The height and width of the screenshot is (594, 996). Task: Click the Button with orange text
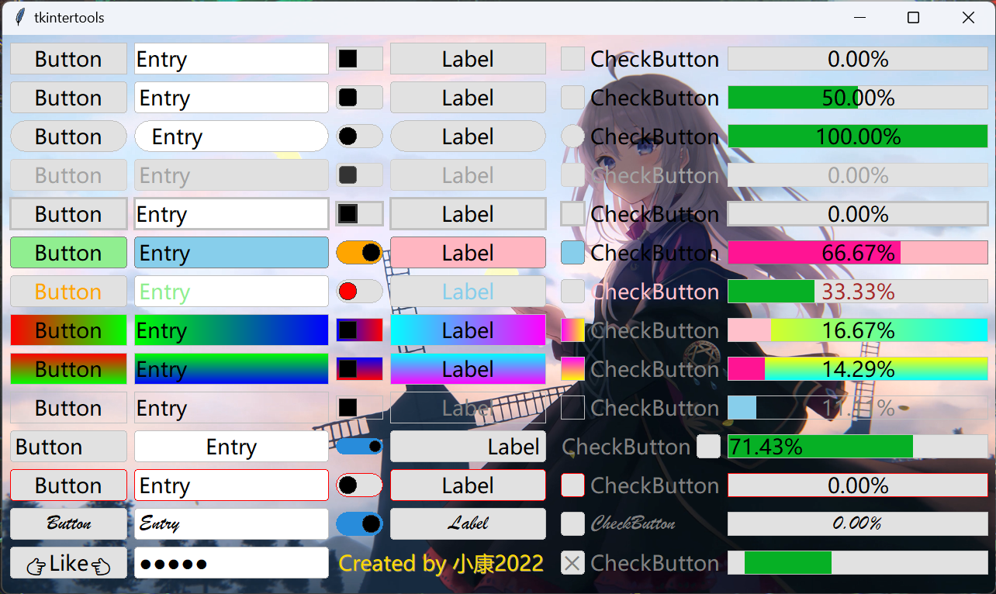click(x=68, y=292)
